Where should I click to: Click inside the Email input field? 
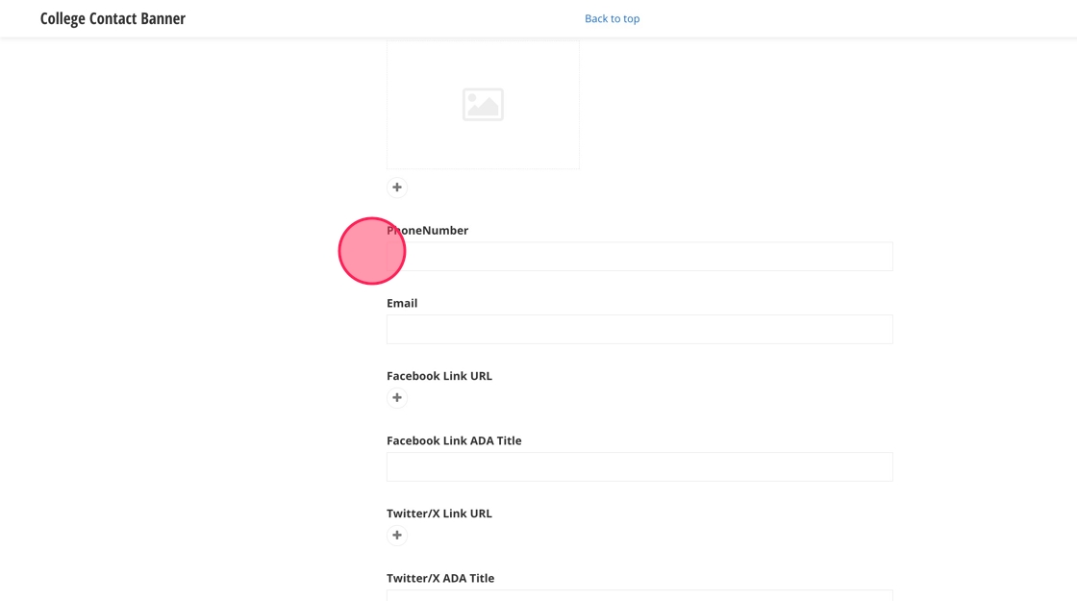tap(639, 330)
